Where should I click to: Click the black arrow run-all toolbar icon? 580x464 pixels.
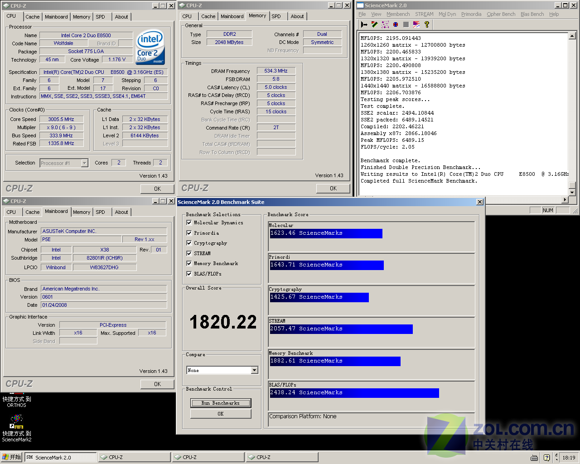(x=364, y=24)
